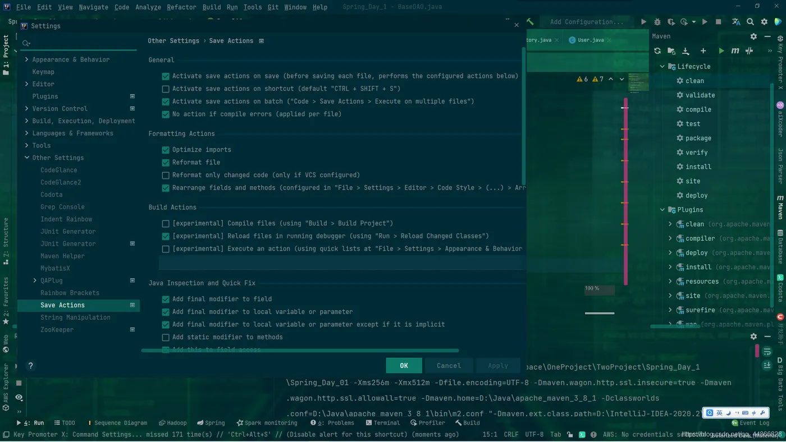The height and width of the screenshot is (442, 786).
Task: Enable Reformat only changed code checkbox
Action: point(166,176)
